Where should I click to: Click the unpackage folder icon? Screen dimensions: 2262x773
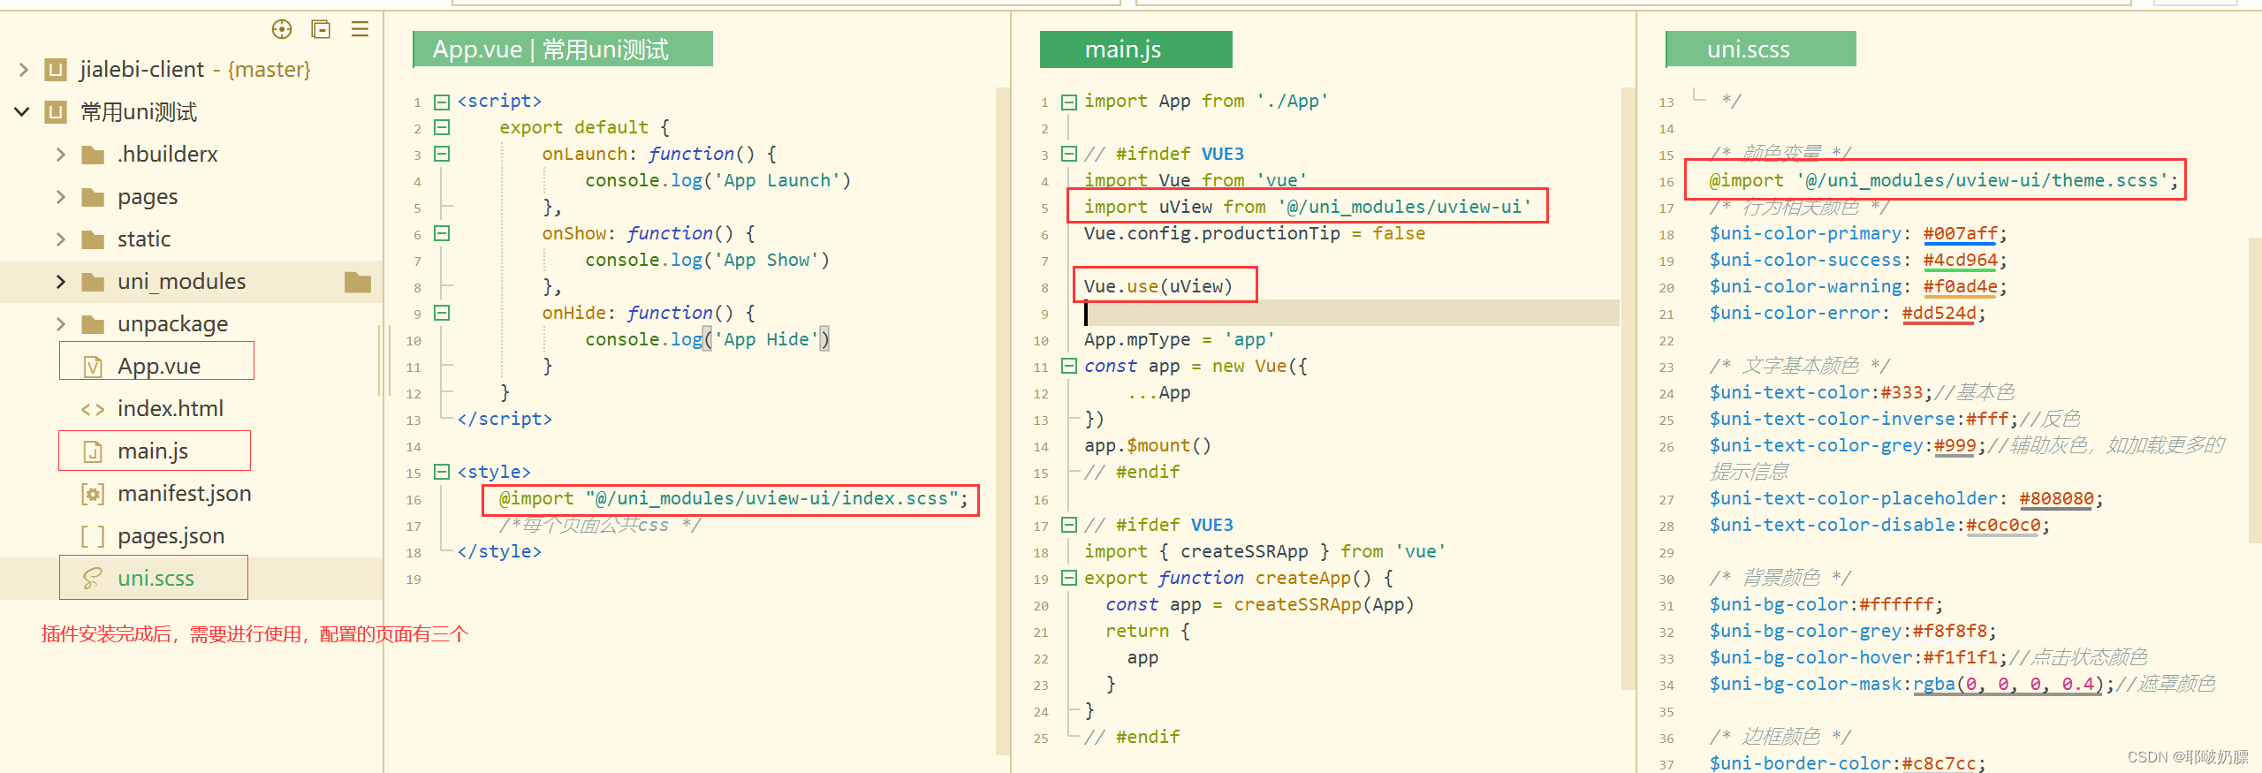click(93, 324)
